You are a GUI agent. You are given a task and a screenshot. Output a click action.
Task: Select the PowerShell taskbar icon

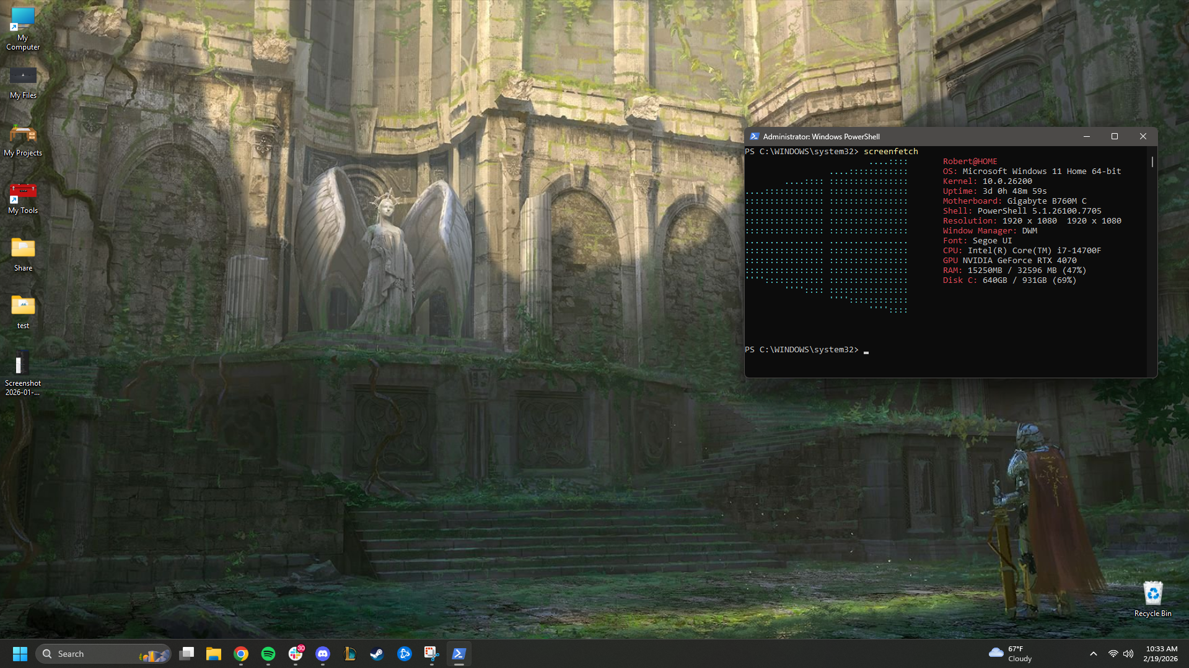[458, 654]
